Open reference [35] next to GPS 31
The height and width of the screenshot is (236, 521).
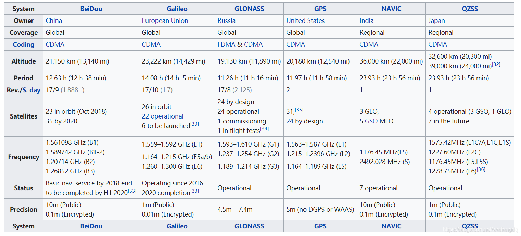[x=299, y=109]
